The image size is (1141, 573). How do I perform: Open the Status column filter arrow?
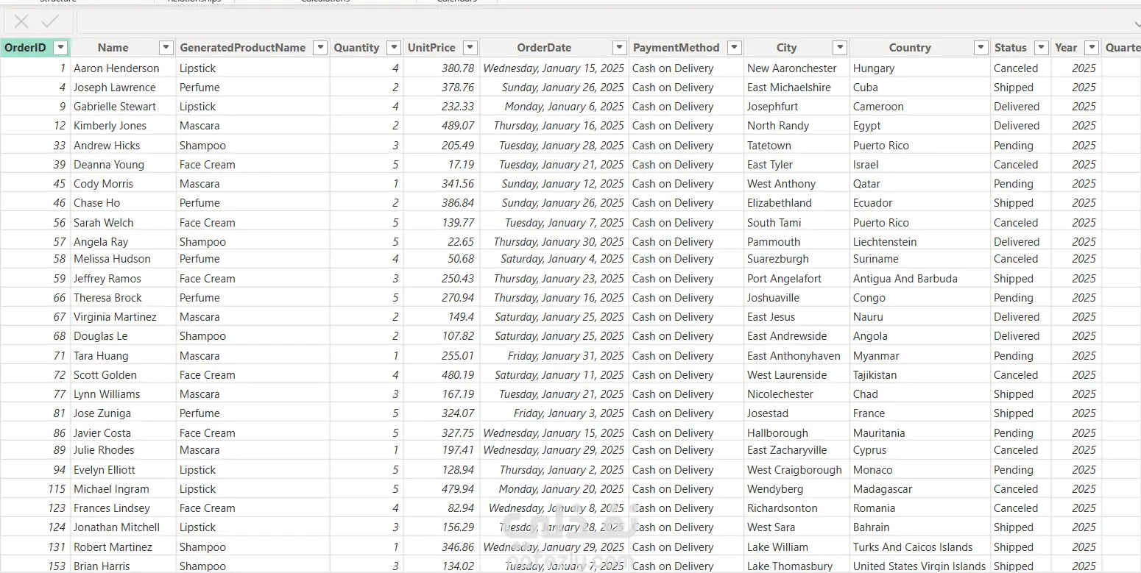click(1041, 48)
